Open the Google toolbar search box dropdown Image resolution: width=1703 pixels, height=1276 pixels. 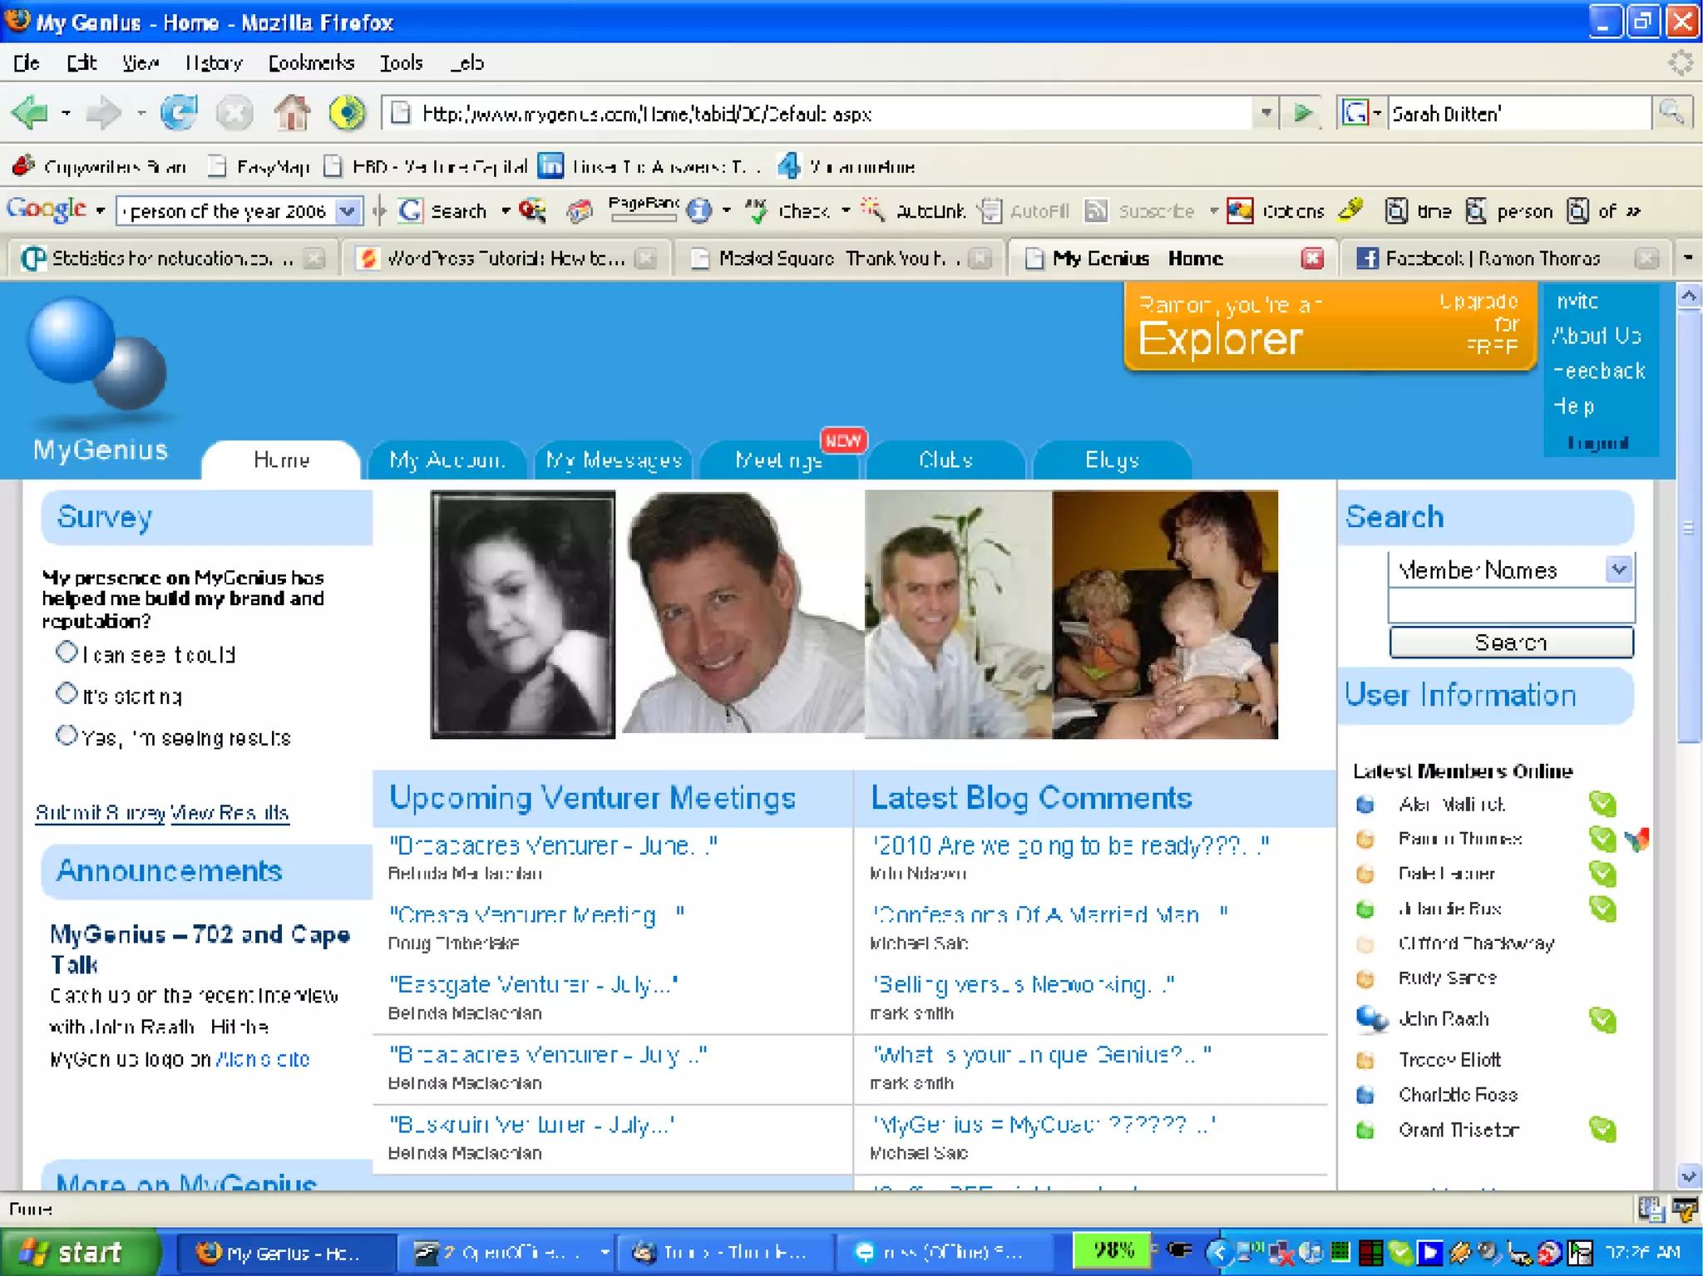point(348,211)
